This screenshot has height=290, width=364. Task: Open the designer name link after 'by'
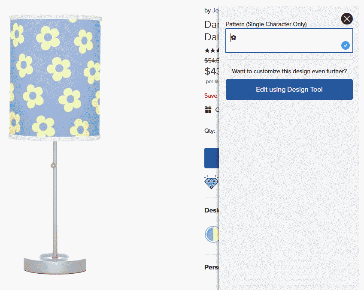[x=215, y=10]
